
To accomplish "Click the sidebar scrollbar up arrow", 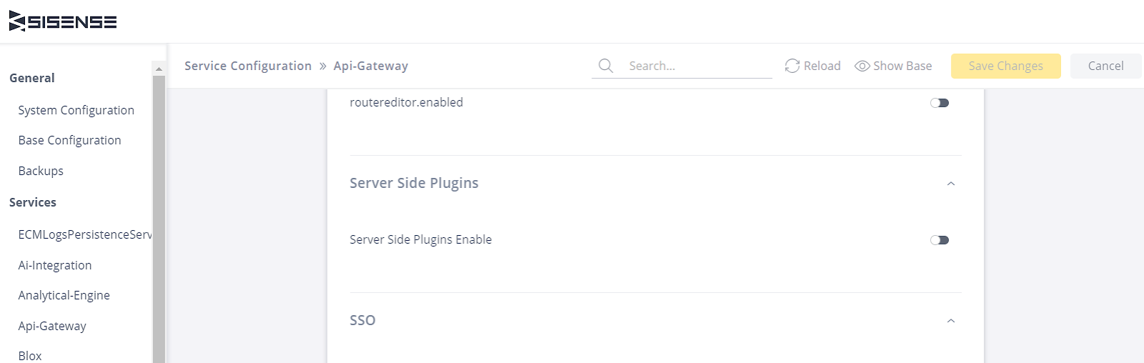I will pos(159,69).
